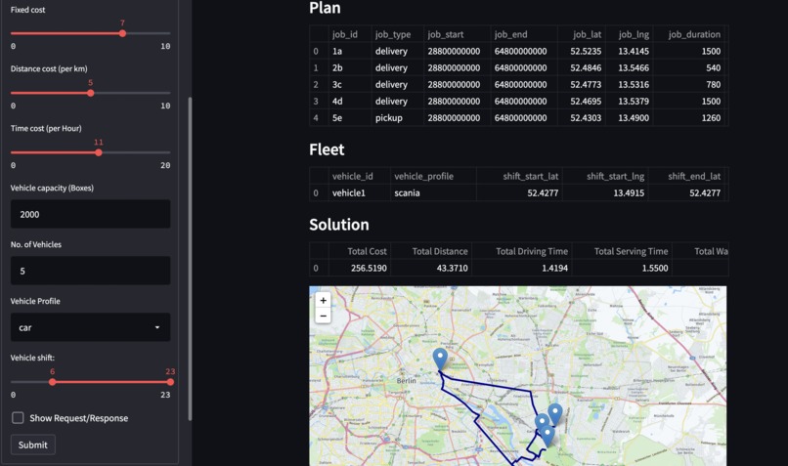Viewport: 788px width, 466px height.
Task: Click the lowest map marker in the cluster
Action: [547, 435]
